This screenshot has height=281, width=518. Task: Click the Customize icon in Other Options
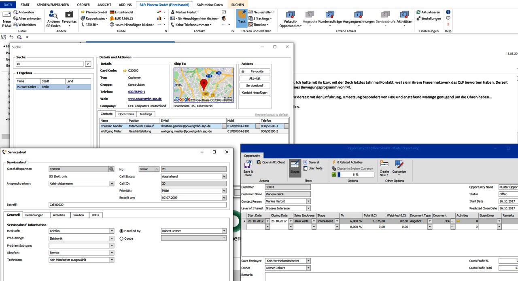399,167
